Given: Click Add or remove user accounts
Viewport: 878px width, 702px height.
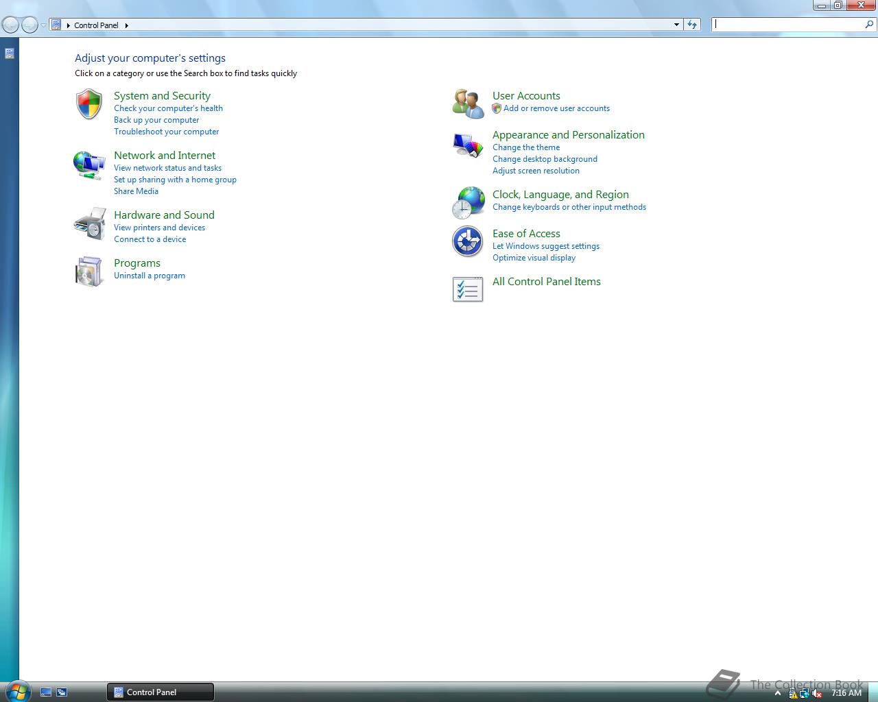Looking at the screenshot, I should (556, 108).
